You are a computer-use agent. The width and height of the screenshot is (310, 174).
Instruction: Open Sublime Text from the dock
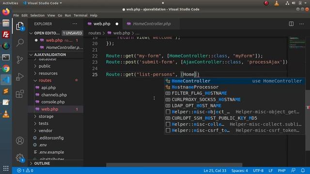pyautogui.click(x=6, y=91)
